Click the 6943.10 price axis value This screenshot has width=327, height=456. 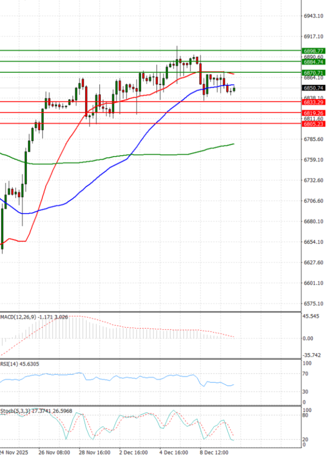pos(313,16)
